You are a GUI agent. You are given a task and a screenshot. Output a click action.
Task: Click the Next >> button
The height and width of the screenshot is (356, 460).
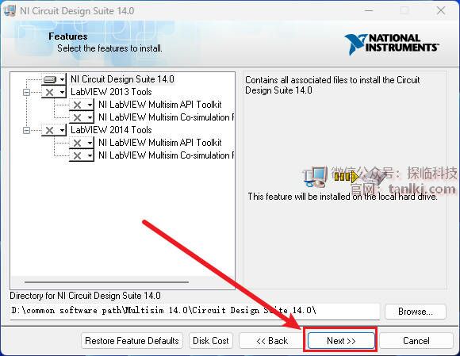341,341
